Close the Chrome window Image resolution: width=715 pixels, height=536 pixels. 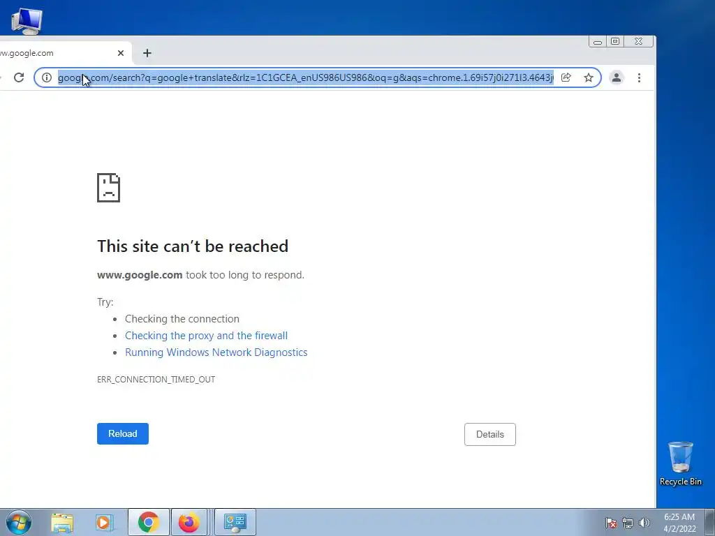coord(638,41)
